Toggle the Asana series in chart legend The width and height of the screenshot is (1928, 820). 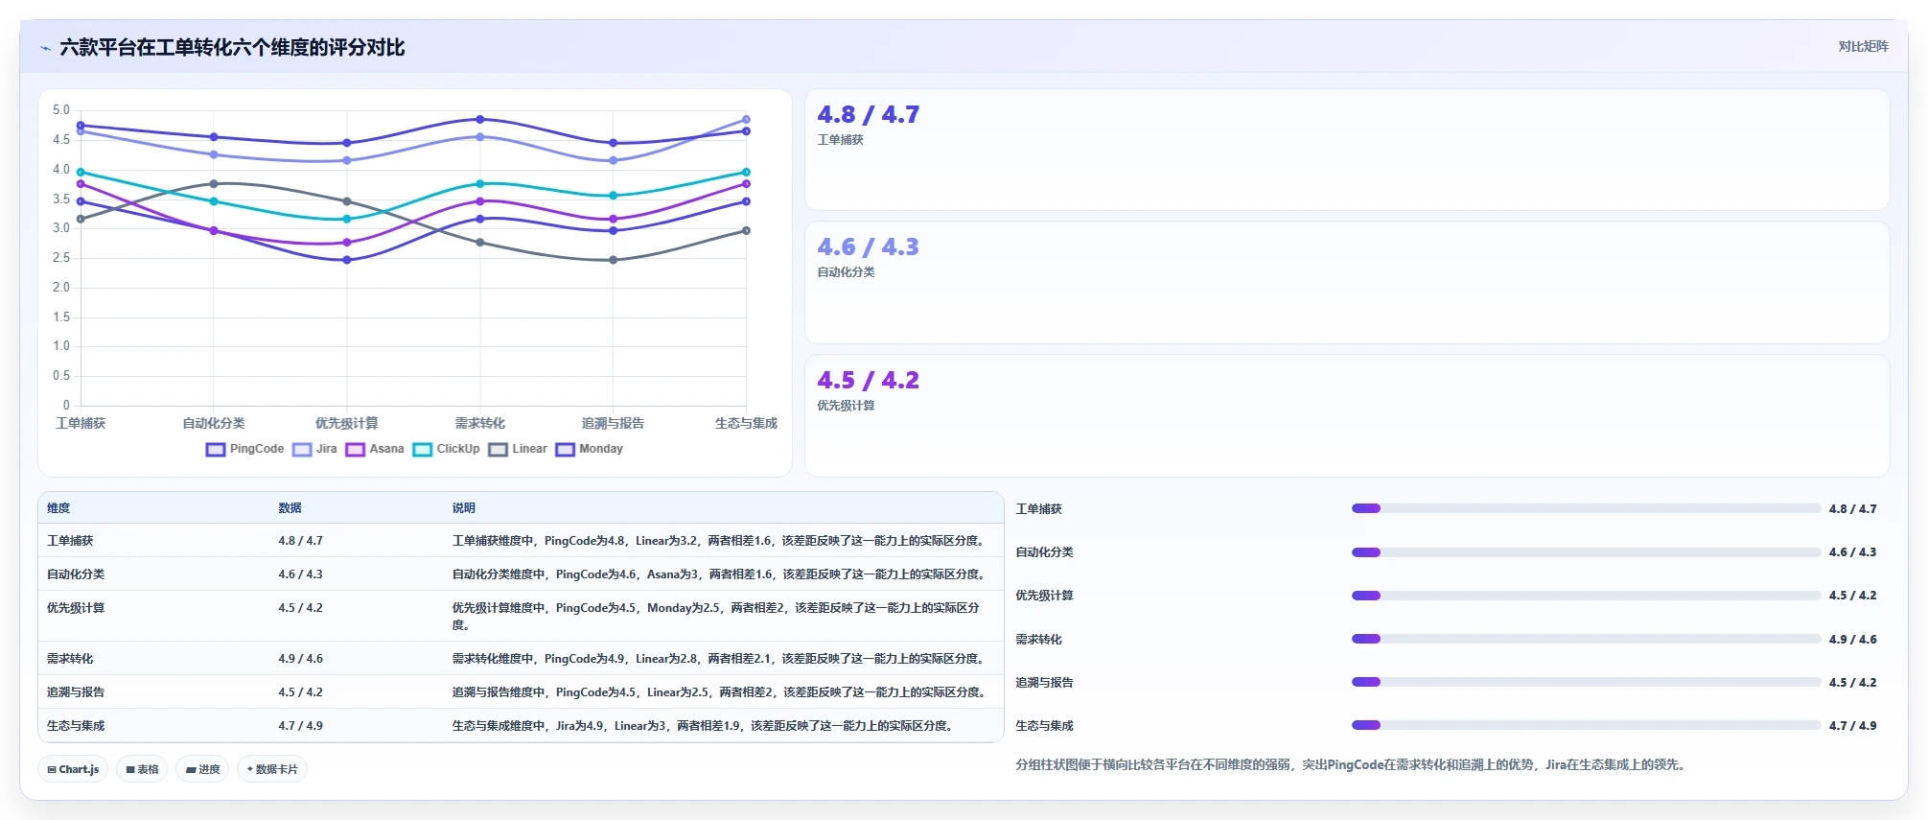[375, 449]
